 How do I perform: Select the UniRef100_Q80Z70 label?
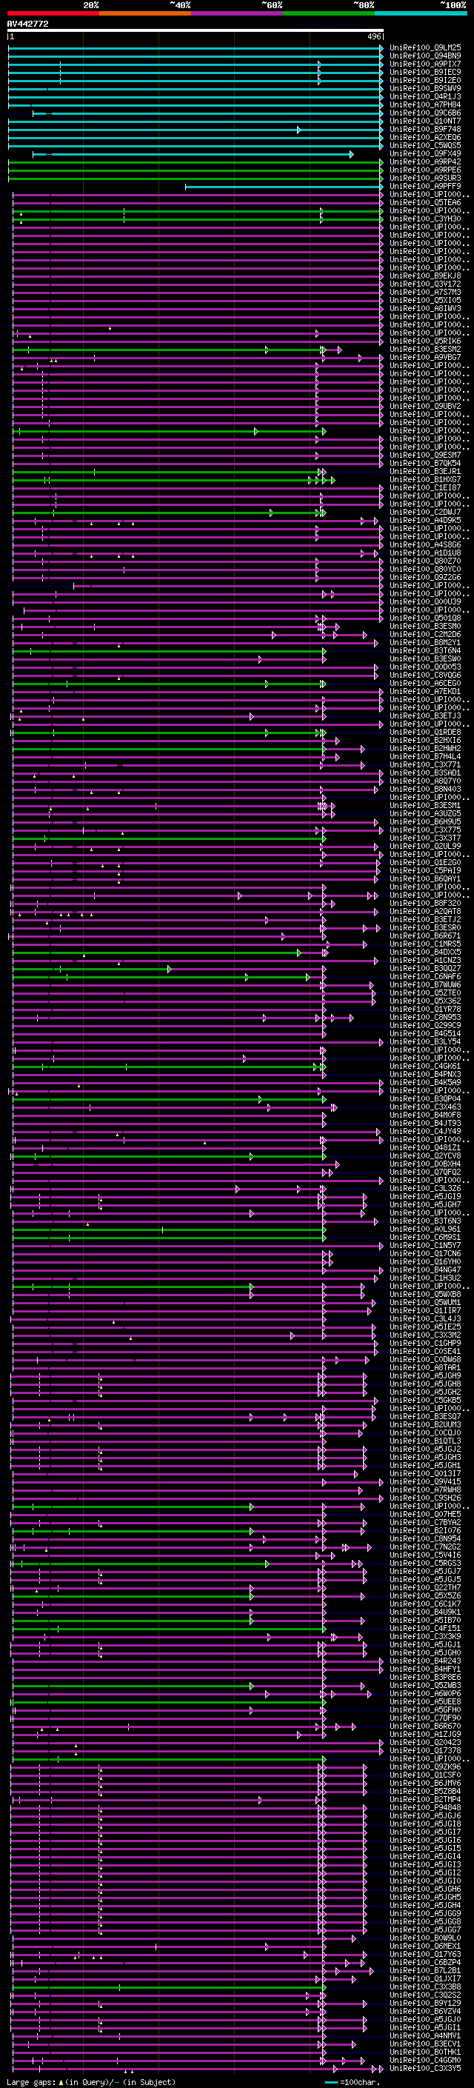425,561
